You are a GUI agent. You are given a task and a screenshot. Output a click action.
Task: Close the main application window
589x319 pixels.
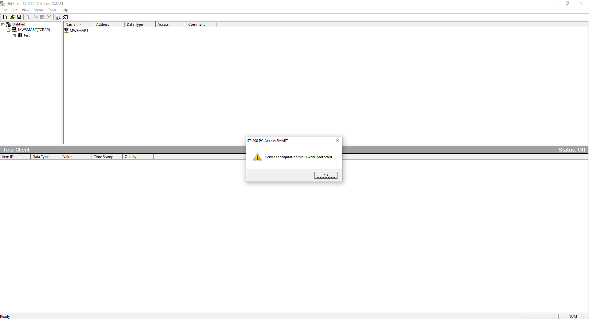point(581,3)
